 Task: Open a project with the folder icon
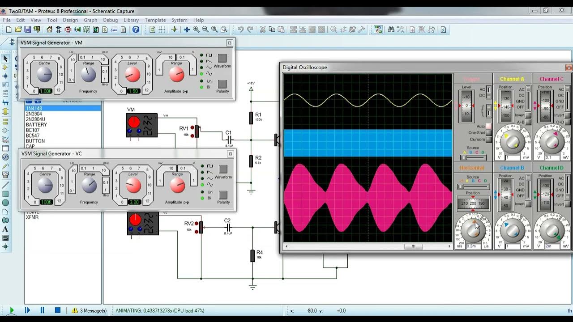(x=18, y=30)
